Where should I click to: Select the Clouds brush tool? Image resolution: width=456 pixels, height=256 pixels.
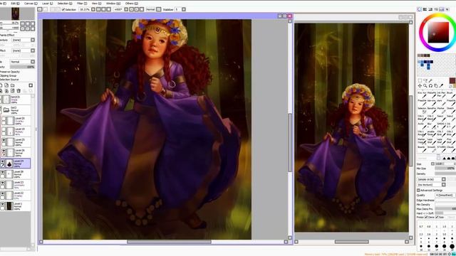[x=450, y=149]
